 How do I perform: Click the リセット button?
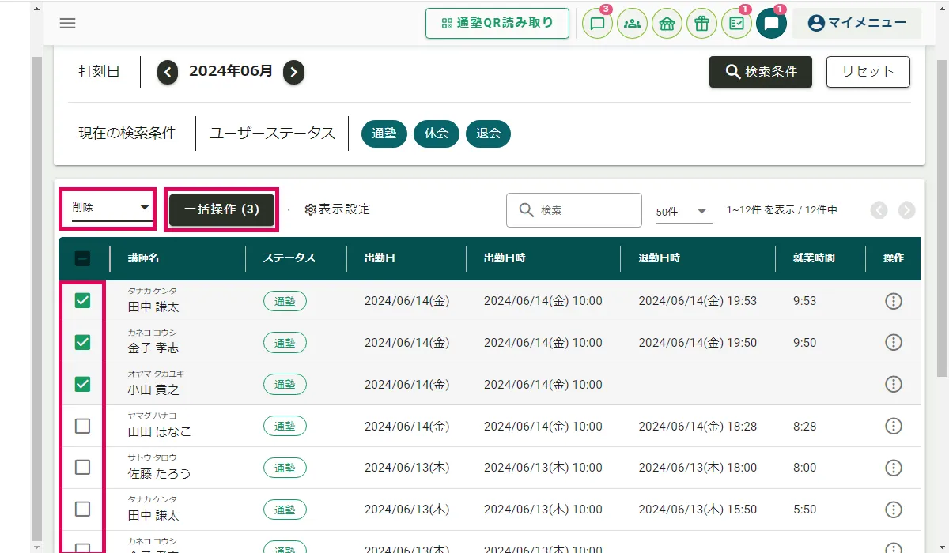pyautogui.click(x=868, y=72)
